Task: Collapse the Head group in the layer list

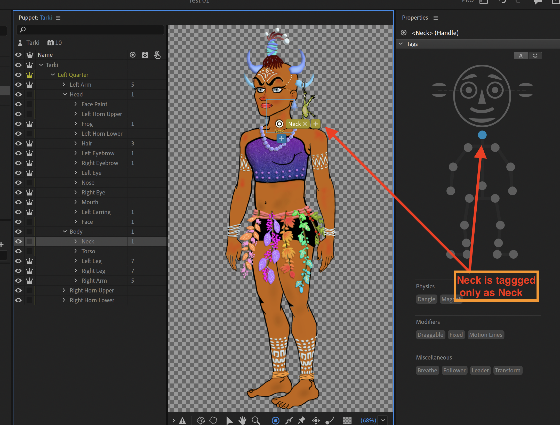Action: pyautogui.click(x=65, y=94)
